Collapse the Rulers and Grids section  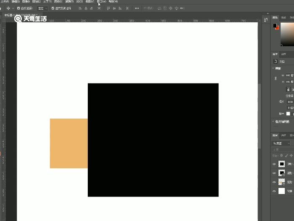[x=273, y=122]
